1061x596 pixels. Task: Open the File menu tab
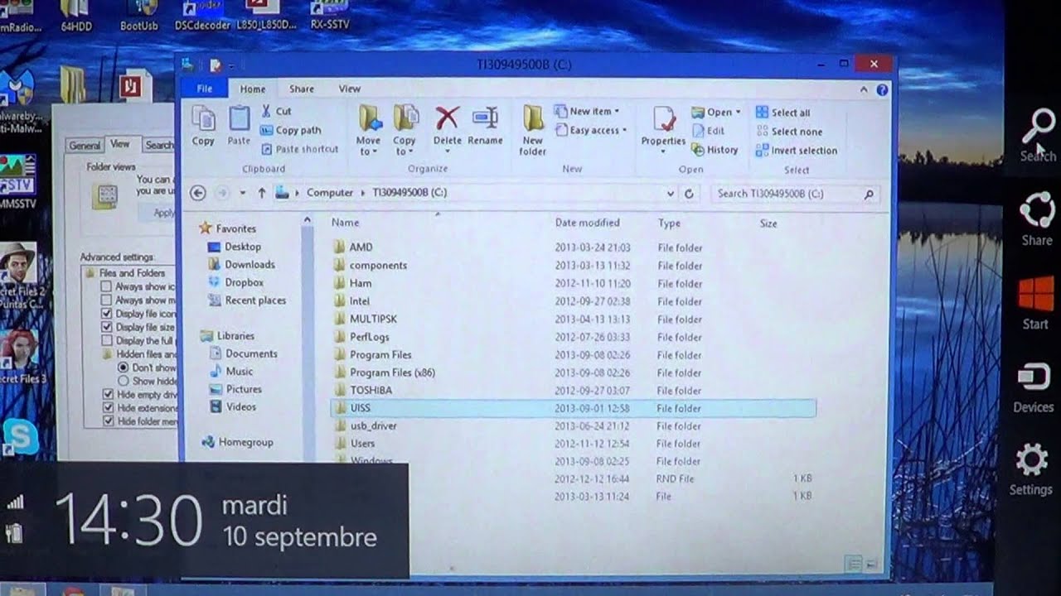tap(205, 89)
